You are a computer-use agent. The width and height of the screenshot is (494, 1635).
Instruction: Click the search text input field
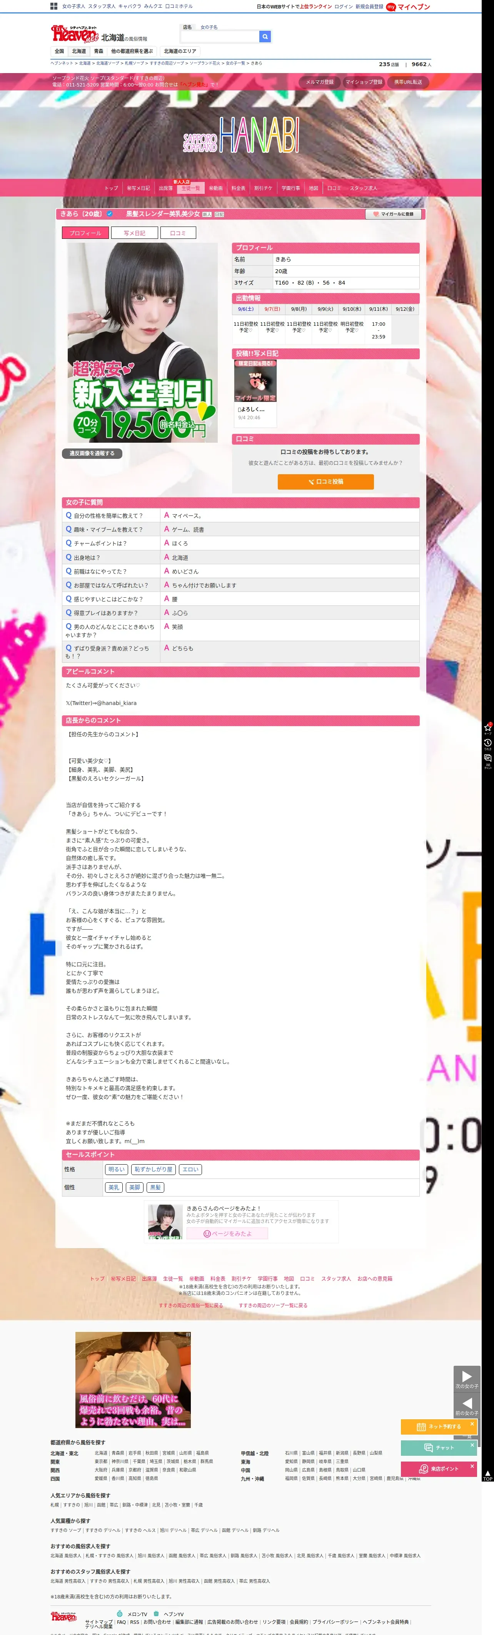(x=220, y=37)
